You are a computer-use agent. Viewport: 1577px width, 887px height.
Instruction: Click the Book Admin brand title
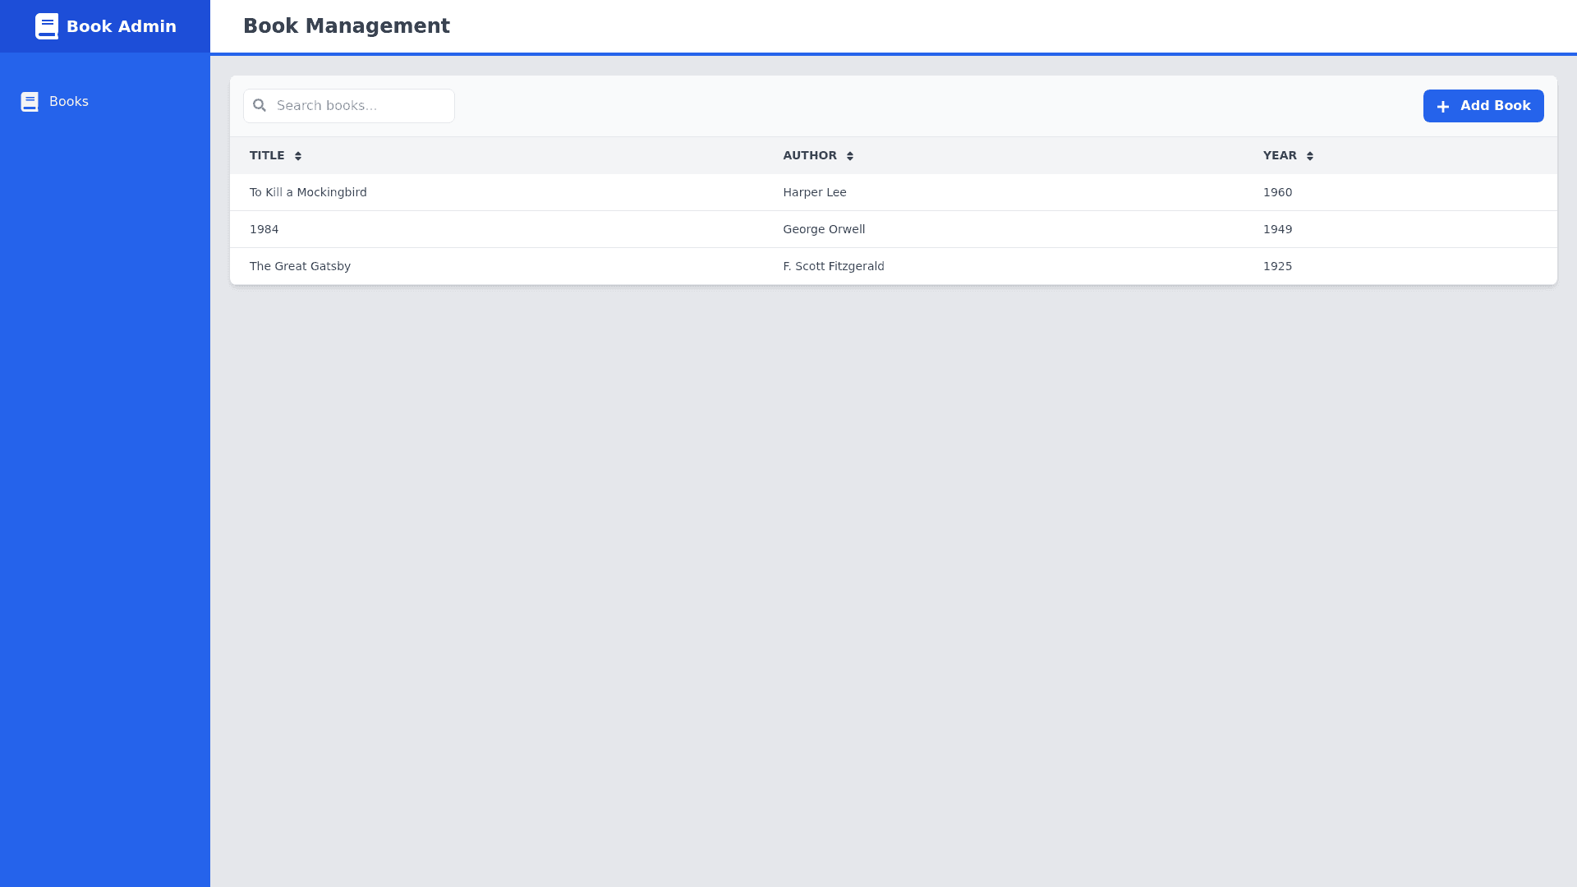[x=122, y=26]
